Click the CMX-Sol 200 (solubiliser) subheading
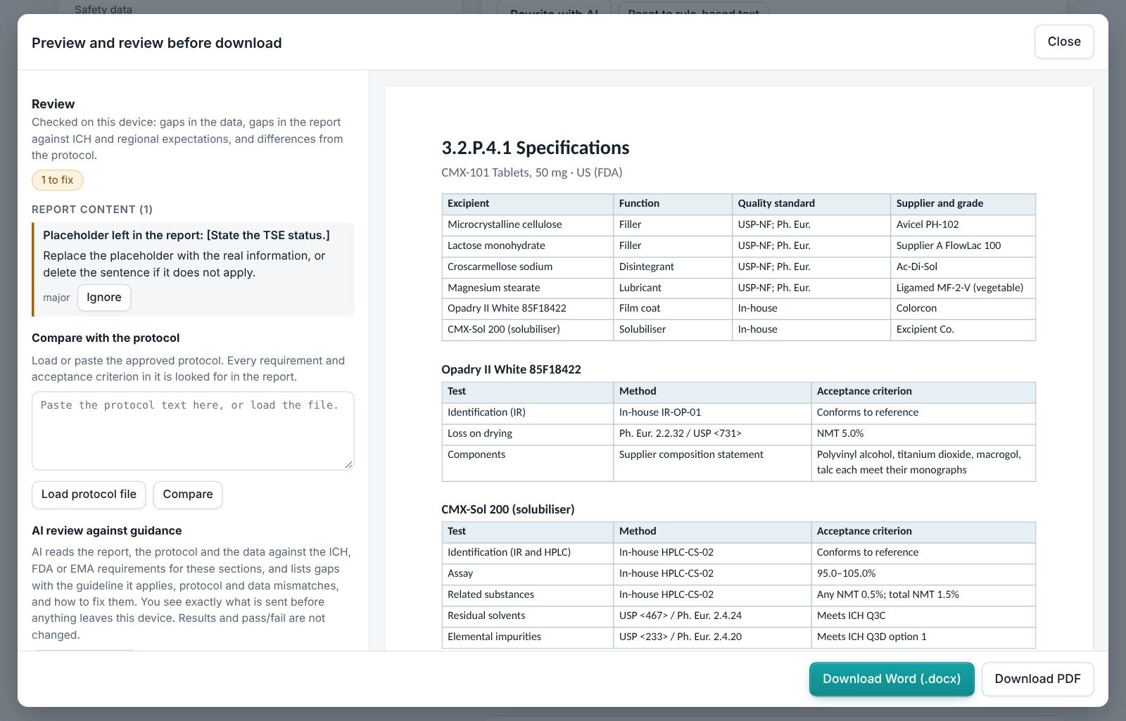Screen dimensions: 1126x721 coord(508,509)
